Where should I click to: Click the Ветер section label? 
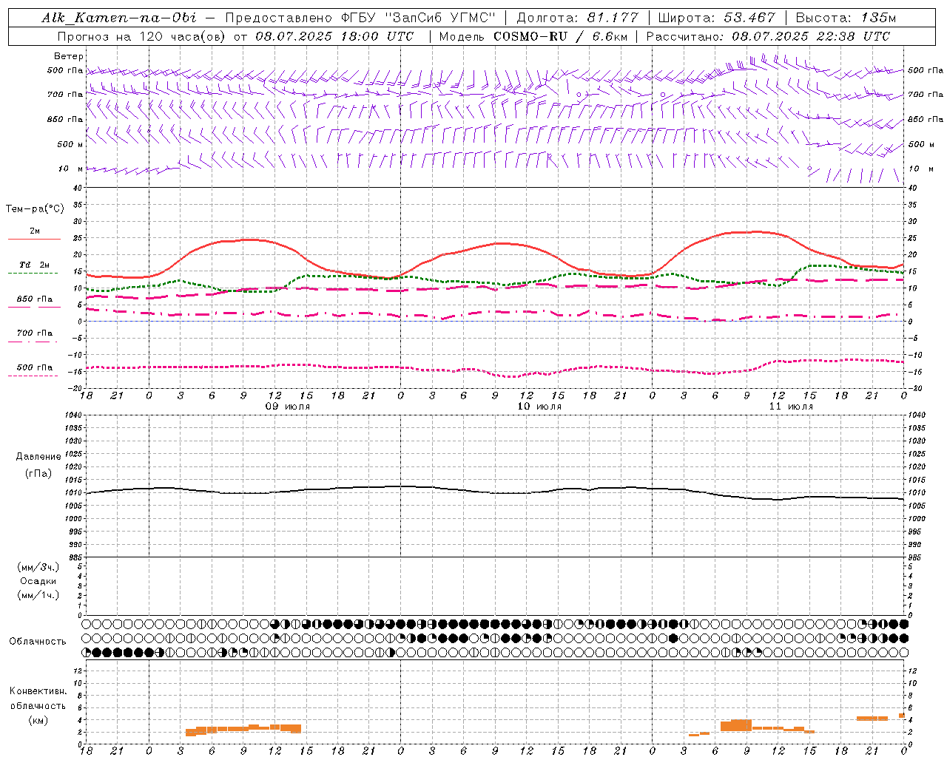[x=68, y=56]
